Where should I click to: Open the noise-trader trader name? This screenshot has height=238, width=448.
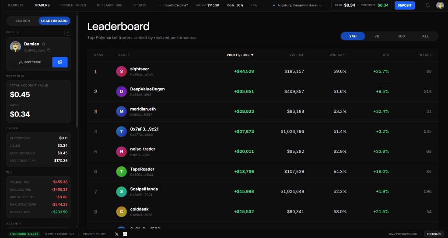(x=143, y=149)
